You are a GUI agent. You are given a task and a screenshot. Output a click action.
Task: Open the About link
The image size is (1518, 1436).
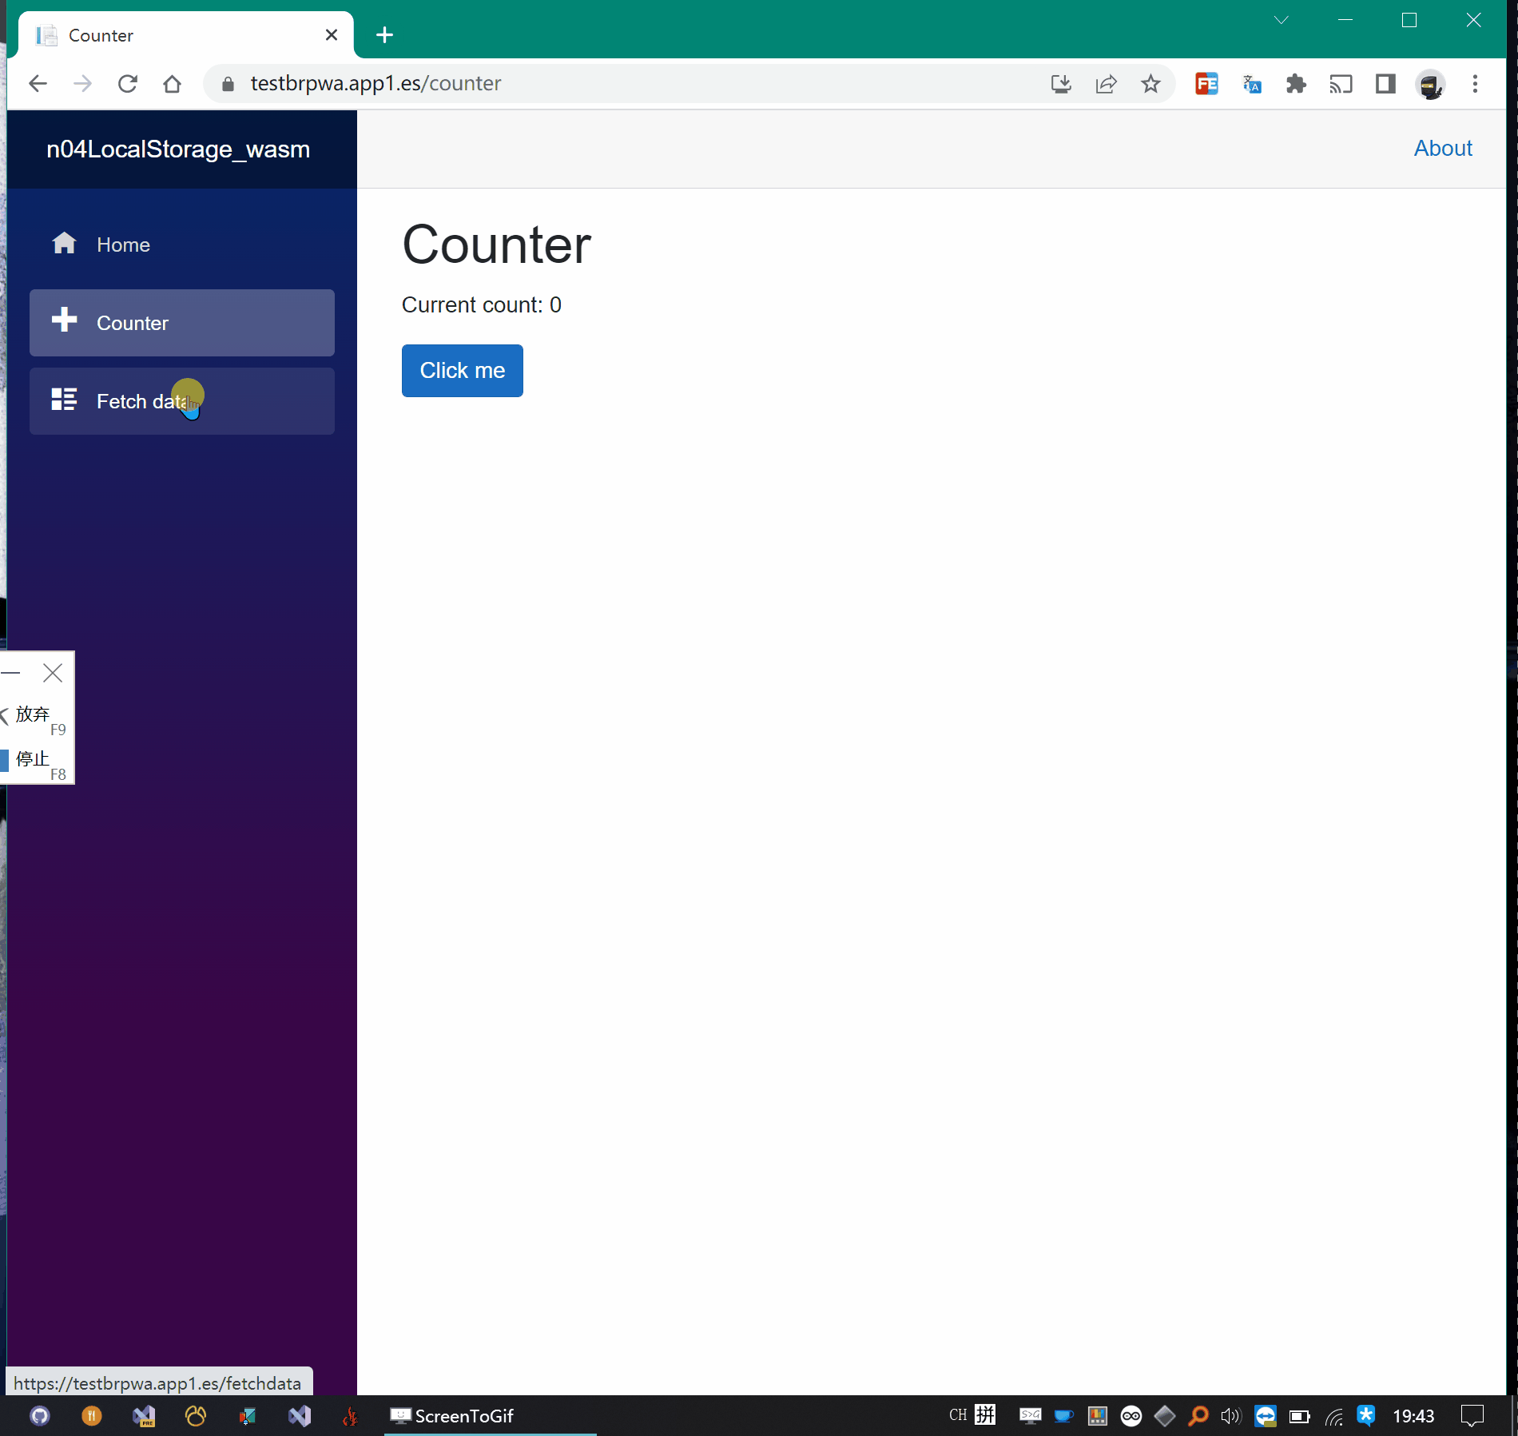[1443, 148]
